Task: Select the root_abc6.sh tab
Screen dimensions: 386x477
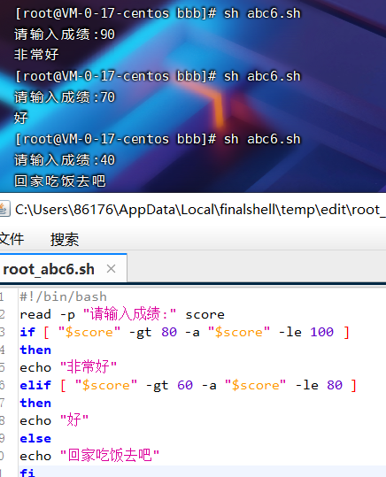Action: [64, 269]
